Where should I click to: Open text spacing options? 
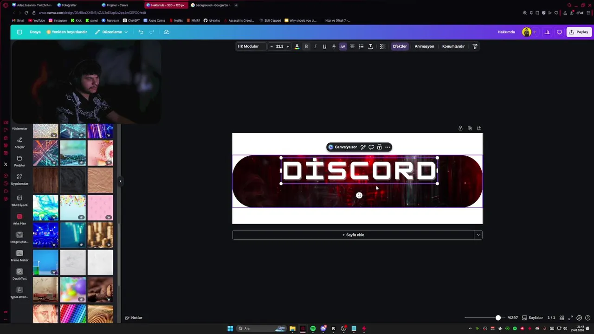click(370, 46)
